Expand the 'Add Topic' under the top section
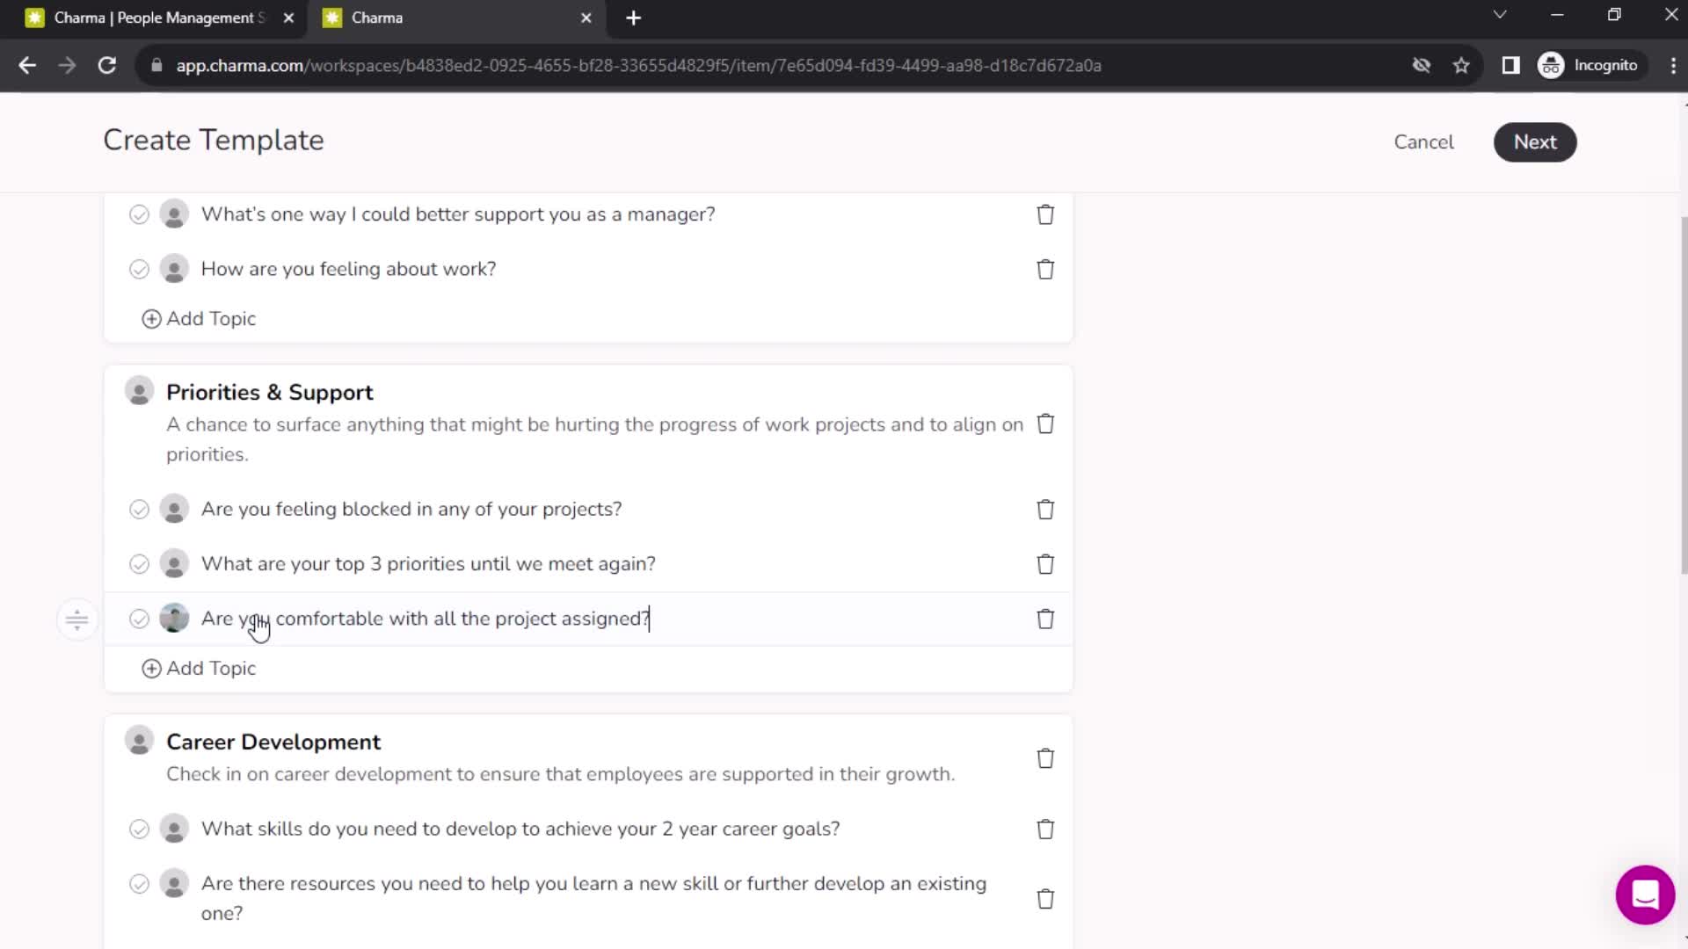The height and width of the screenshot is (949, 1688). (200, 317)
